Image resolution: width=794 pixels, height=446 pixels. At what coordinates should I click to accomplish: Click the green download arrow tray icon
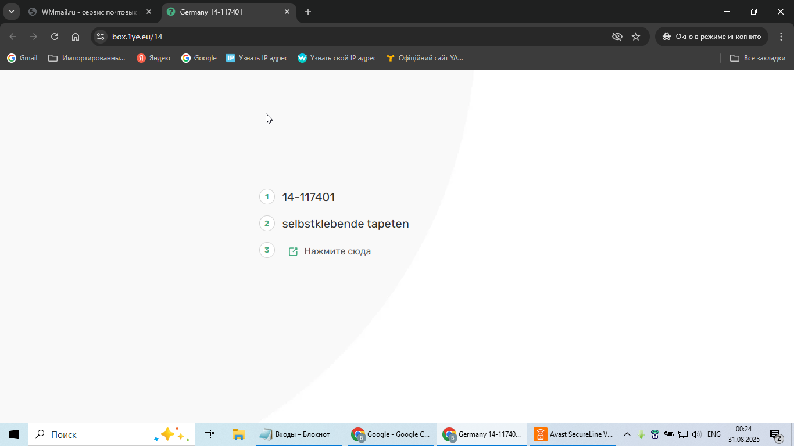(x=641, y=434)
